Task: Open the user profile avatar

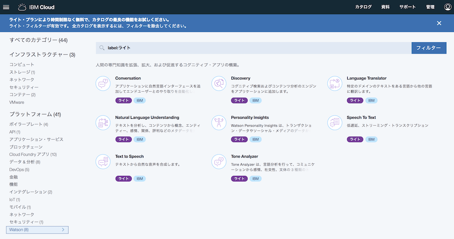Action: pos(448,7)
